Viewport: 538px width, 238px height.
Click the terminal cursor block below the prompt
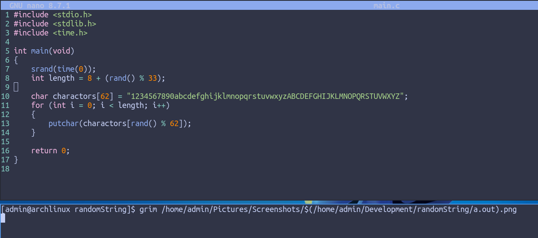point(3,218)
